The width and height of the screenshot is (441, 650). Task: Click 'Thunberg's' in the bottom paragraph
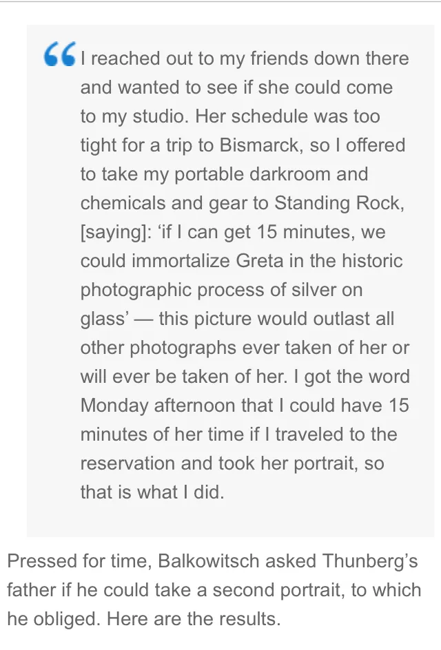[x=369, y=561]
